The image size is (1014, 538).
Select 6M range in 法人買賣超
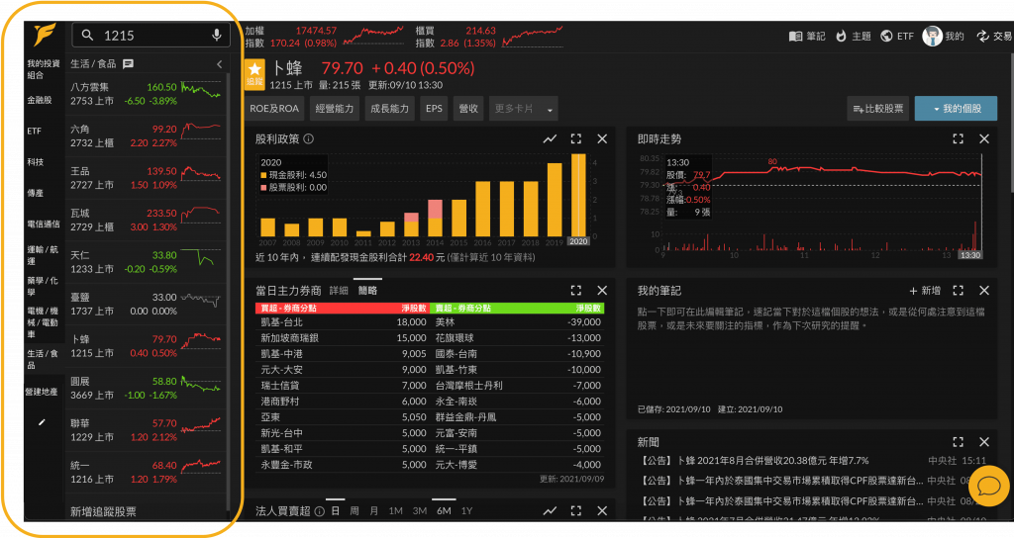(444, 511)
